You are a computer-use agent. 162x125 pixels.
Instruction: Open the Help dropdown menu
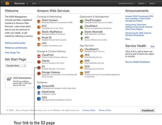pyautogui.click(x=152, y=3)
